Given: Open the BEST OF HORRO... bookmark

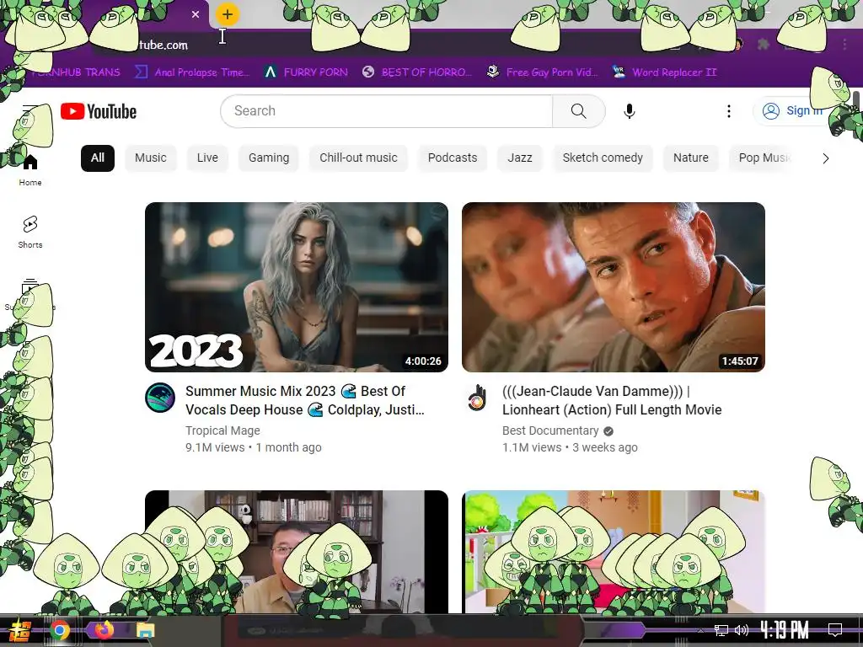Looking at the screenshot, I should (x=417, y=72).
